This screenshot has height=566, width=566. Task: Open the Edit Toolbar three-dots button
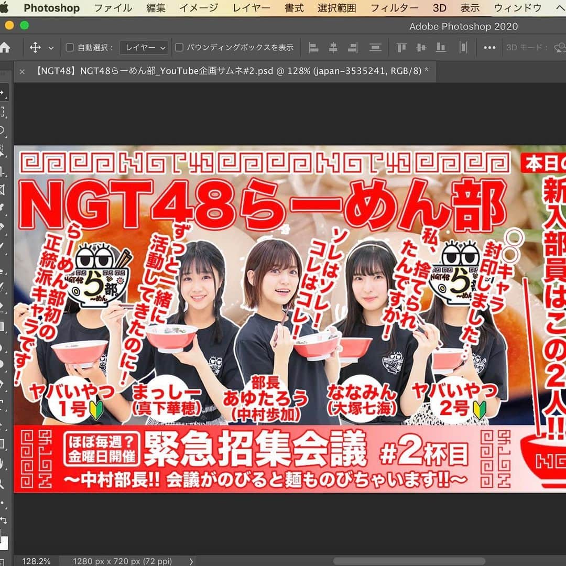(x=3, y=503)
